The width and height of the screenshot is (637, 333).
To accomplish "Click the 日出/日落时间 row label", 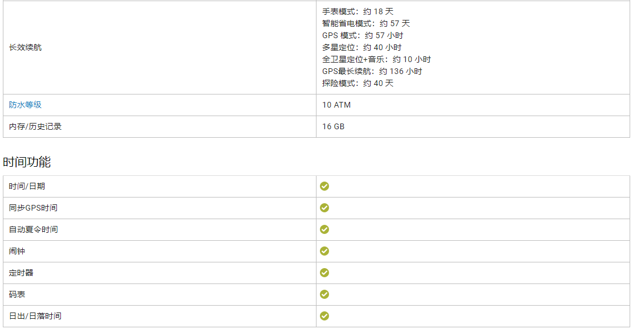I will click(35, 316).
